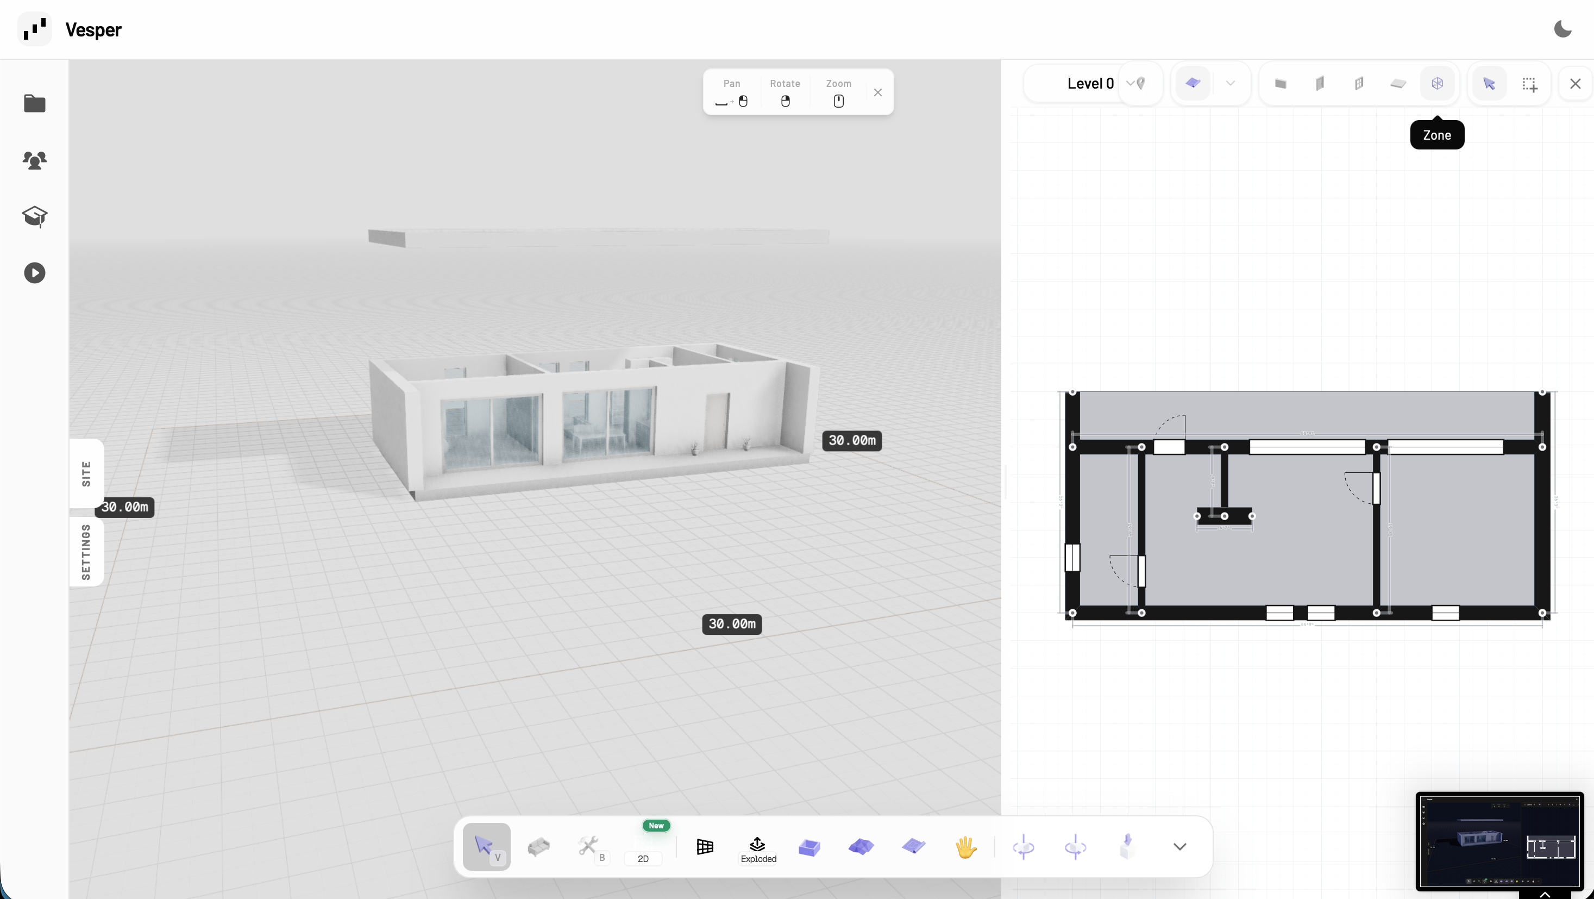The image size is (1594, 899).
Task: Click the grid wireframe view icon
Action: tap(705, 846)
